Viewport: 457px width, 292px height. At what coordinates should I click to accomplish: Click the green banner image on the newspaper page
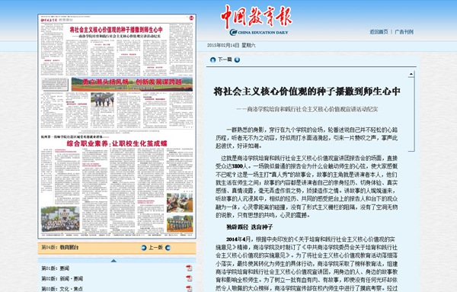tap(132, 84)
